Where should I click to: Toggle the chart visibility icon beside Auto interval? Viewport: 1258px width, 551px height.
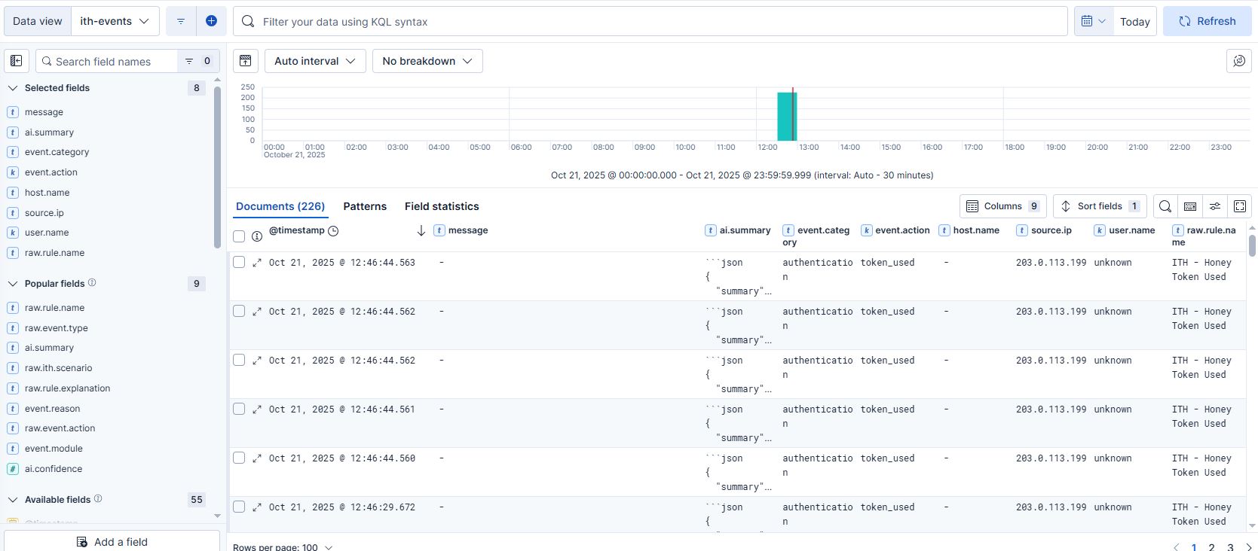point(246,61)
